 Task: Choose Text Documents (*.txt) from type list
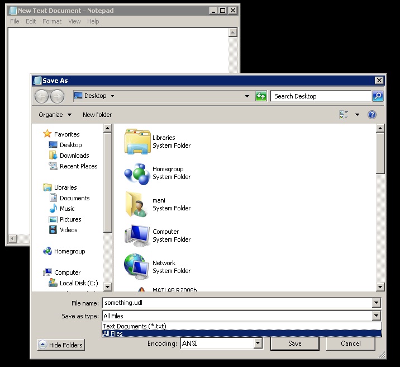click(241, 326)
